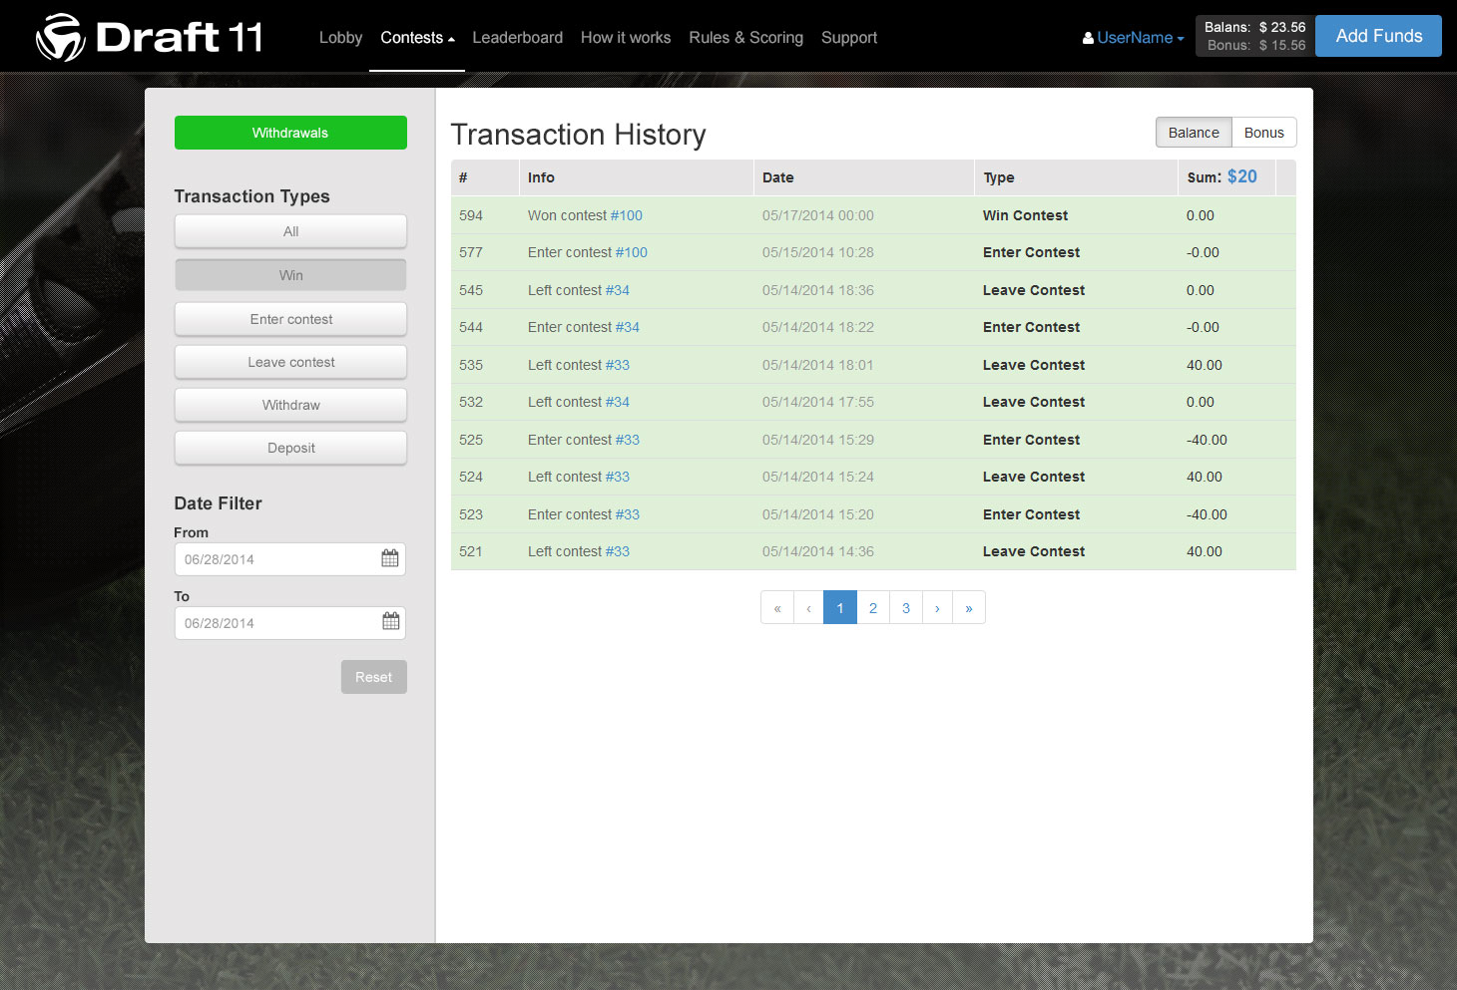
Task: Expand the UserName account dropdown
Action: 1140,38
